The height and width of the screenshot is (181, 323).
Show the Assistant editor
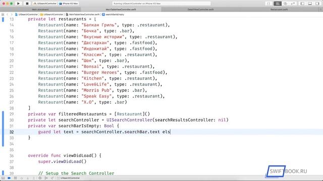(x=285, y=4)
